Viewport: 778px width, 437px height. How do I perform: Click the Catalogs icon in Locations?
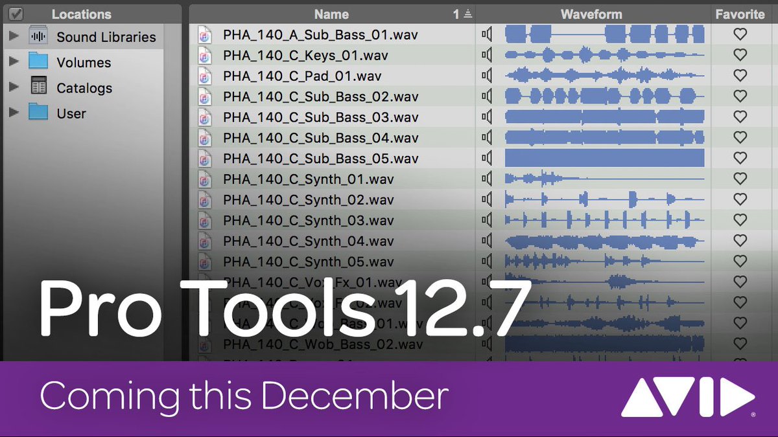[x=39, y=86]
